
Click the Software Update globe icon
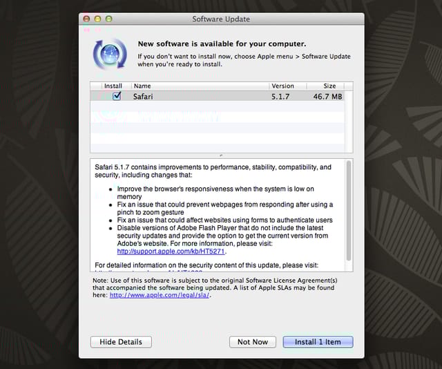point(110,54)
